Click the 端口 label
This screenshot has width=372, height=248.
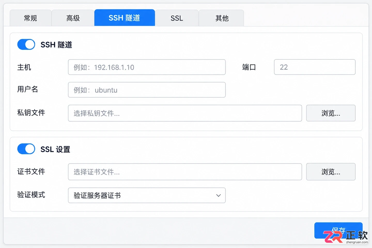point(249,67)
